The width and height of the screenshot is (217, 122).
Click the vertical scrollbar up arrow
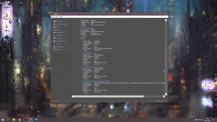166,20
